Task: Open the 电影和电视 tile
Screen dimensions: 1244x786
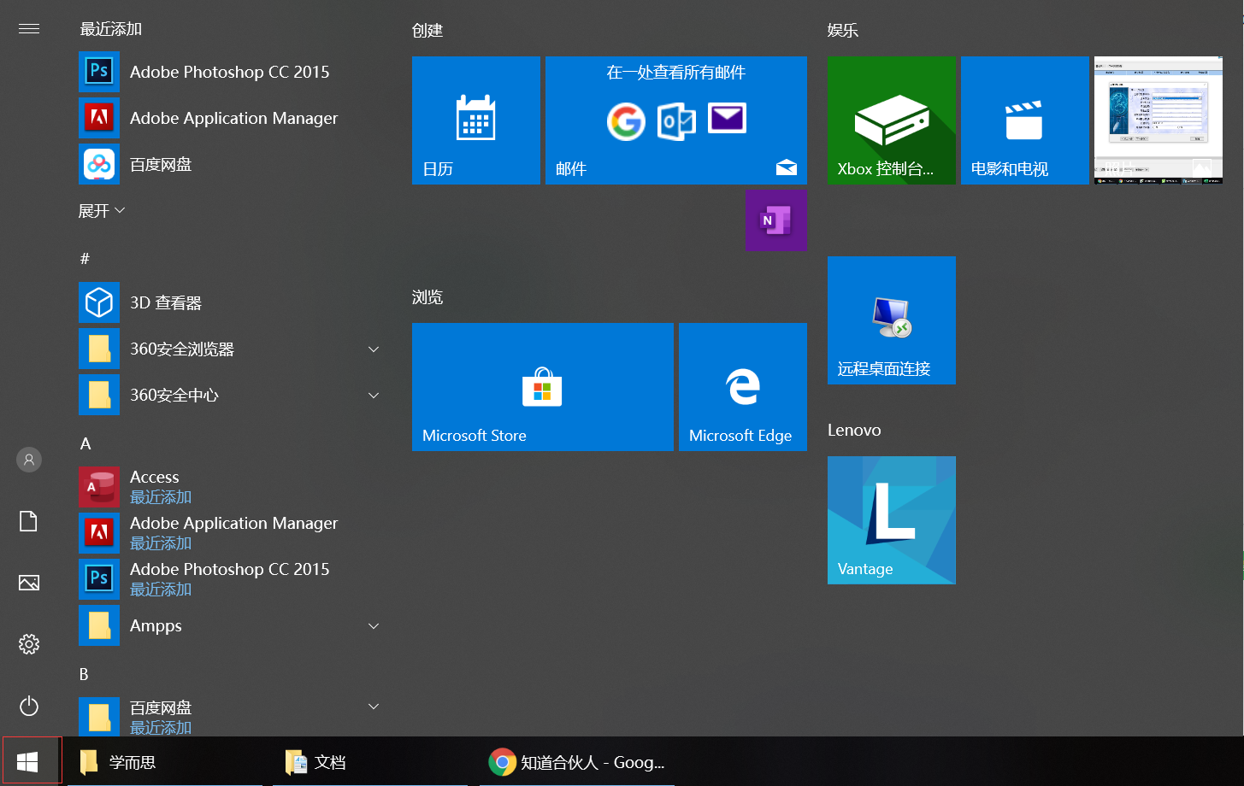Action: (1025, 120)
